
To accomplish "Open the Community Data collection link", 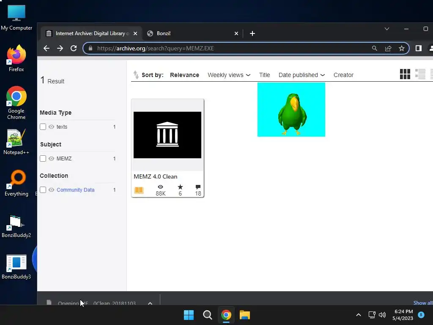I will point(75,190).
